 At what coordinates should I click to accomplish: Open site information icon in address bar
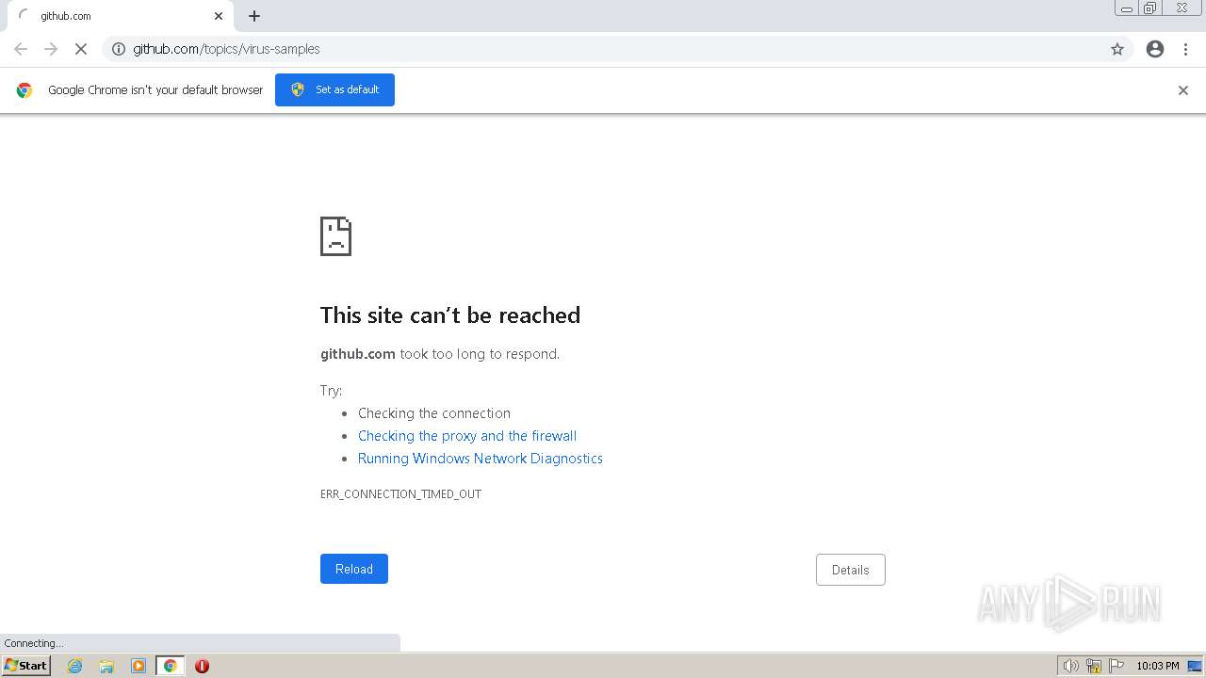tap(119, 49)
